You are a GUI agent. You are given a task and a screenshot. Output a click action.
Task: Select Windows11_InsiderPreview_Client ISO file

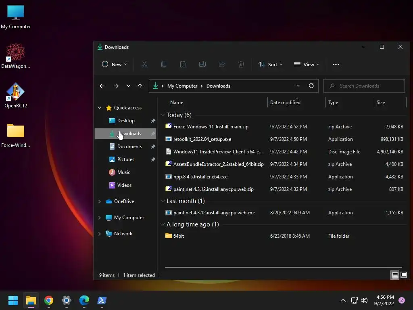(284, 152)
